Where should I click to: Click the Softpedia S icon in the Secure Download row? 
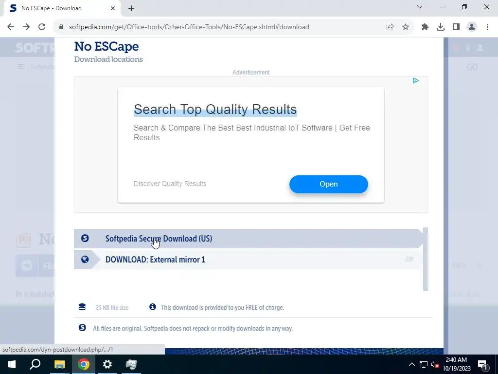click(x=85, y=238)
